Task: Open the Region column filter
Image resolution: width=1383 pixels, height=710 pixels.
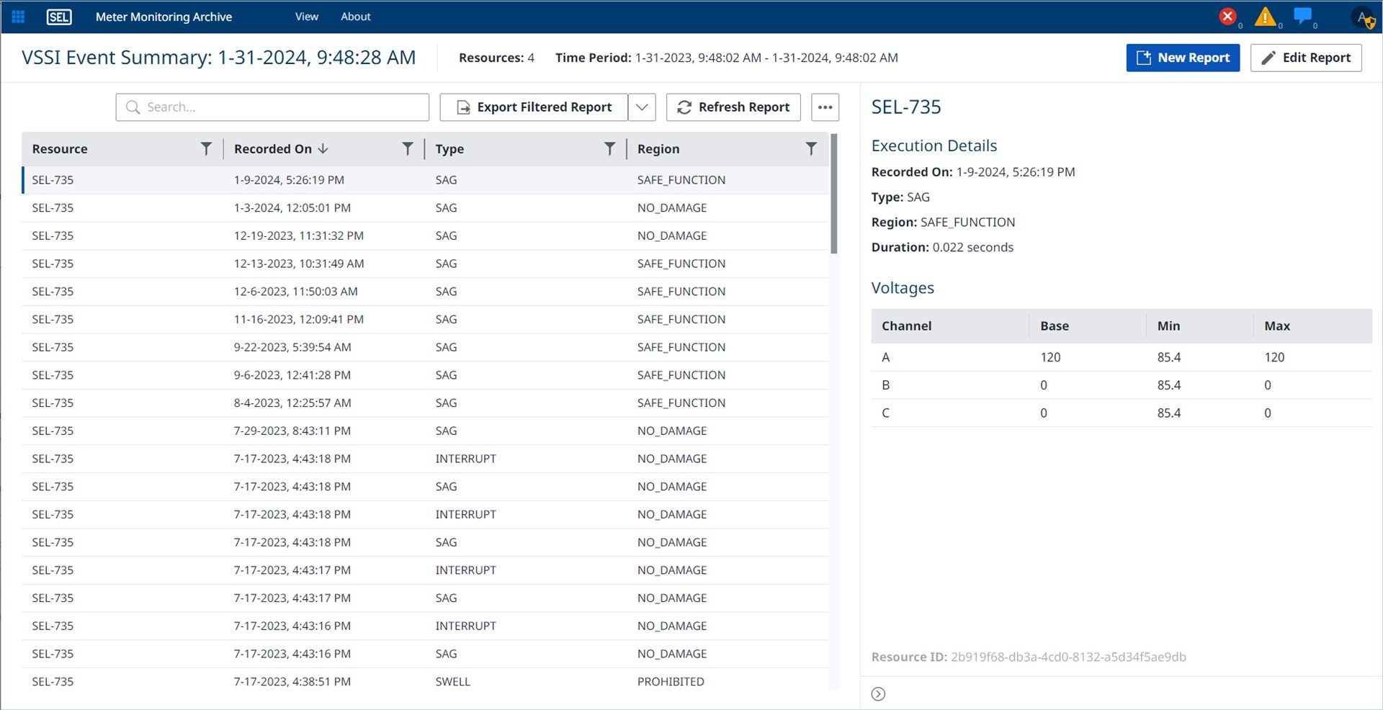Action: (x=811, y=148)
